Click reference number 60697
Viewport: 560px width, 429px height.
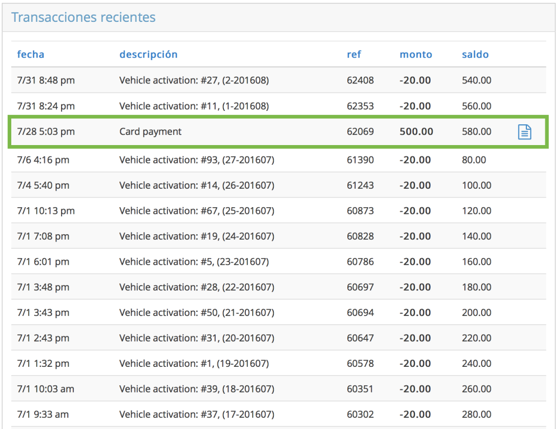coord(360,287)
